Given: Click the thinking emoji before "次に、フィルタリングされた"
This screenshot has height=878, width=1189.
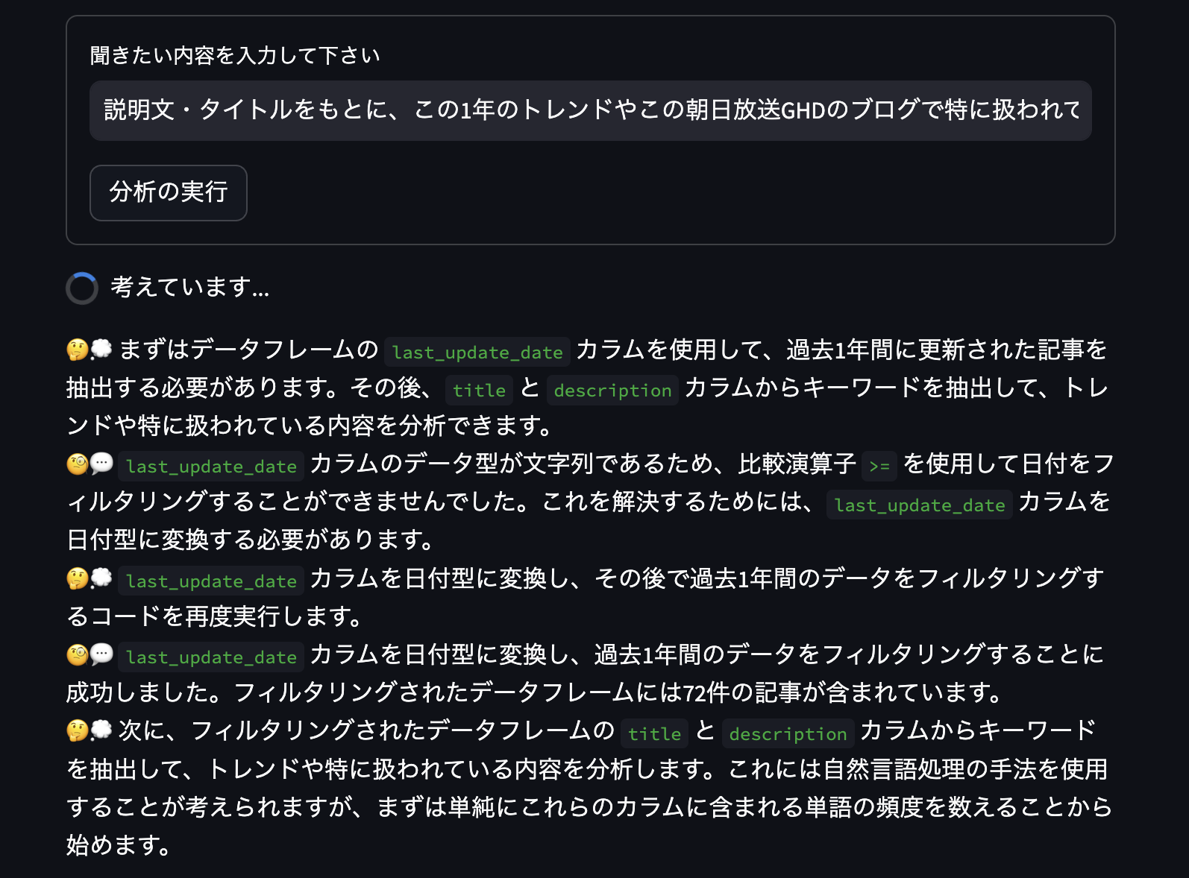Looking at the screenshot, I should tap(77, 730).
